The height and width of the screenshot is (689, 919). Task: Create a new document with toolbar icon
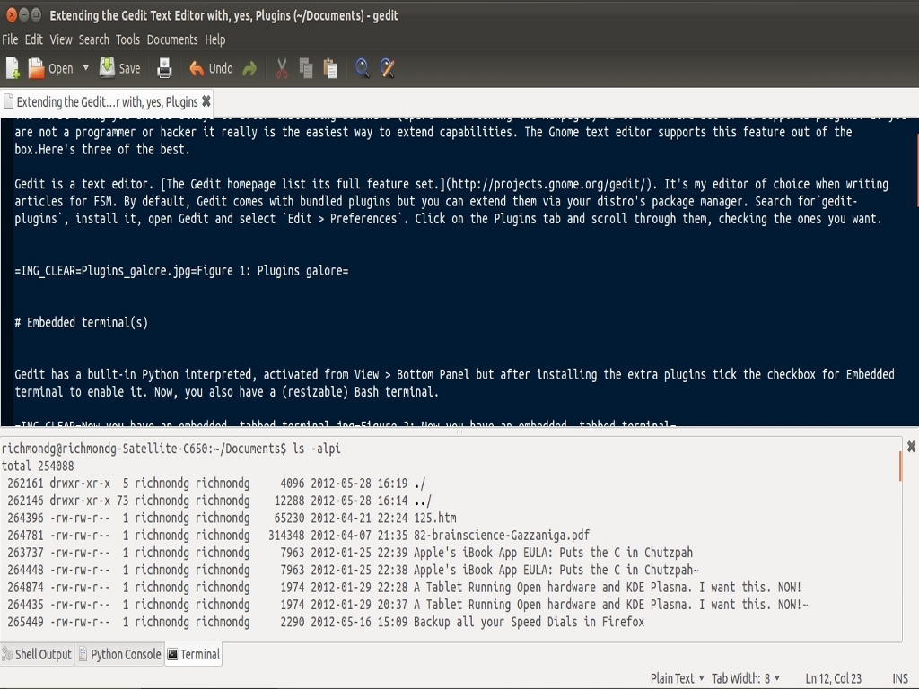(x=13, y=68)
